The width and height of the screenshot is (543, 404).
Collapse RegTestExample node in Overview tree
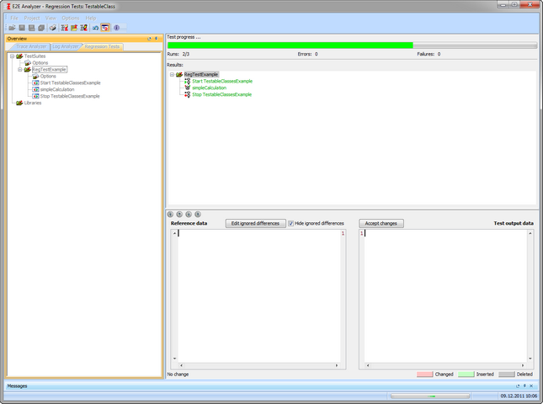tap(19, 70)
